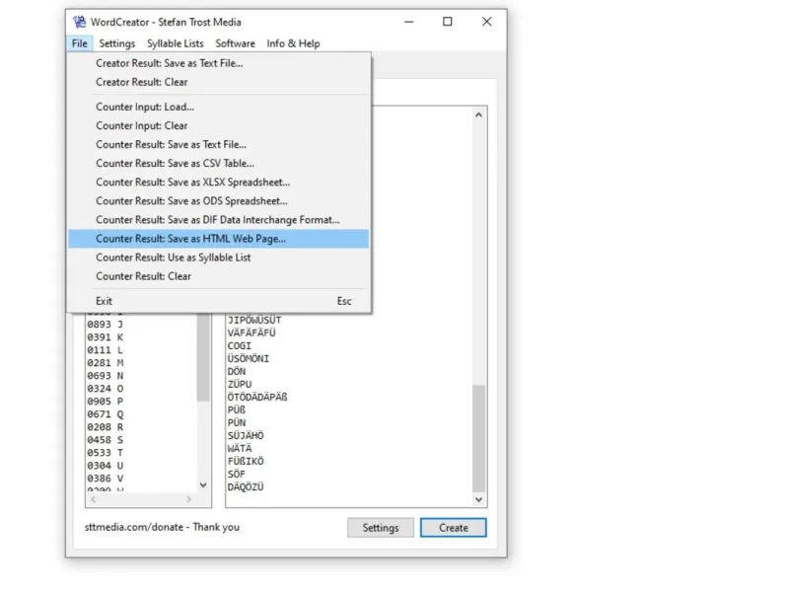
Task: Choose Save as DIF Data Interchange Format
Action: click(218, 219)
